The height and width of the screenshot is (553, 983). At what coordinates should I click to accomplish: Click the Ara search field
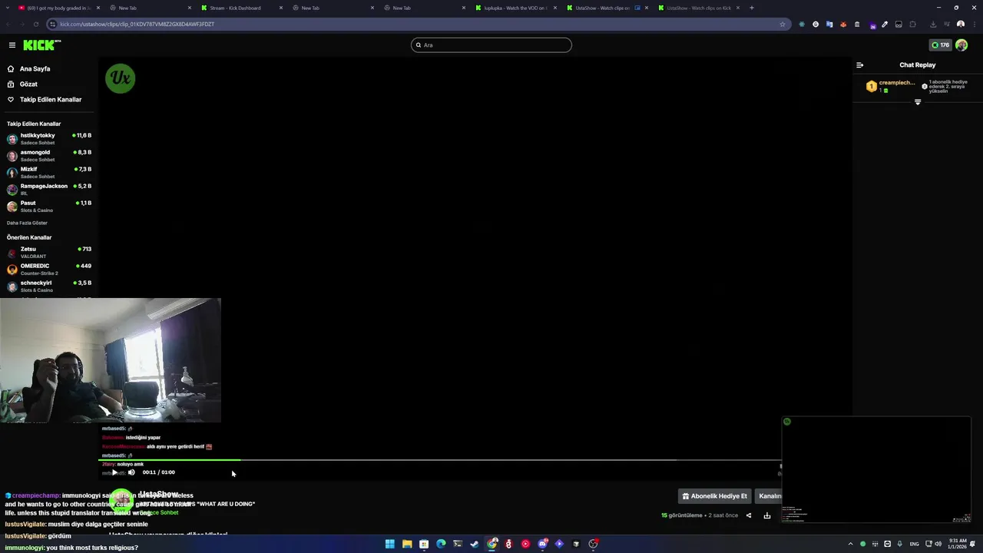pyautogui.click(x=491, y=45)
